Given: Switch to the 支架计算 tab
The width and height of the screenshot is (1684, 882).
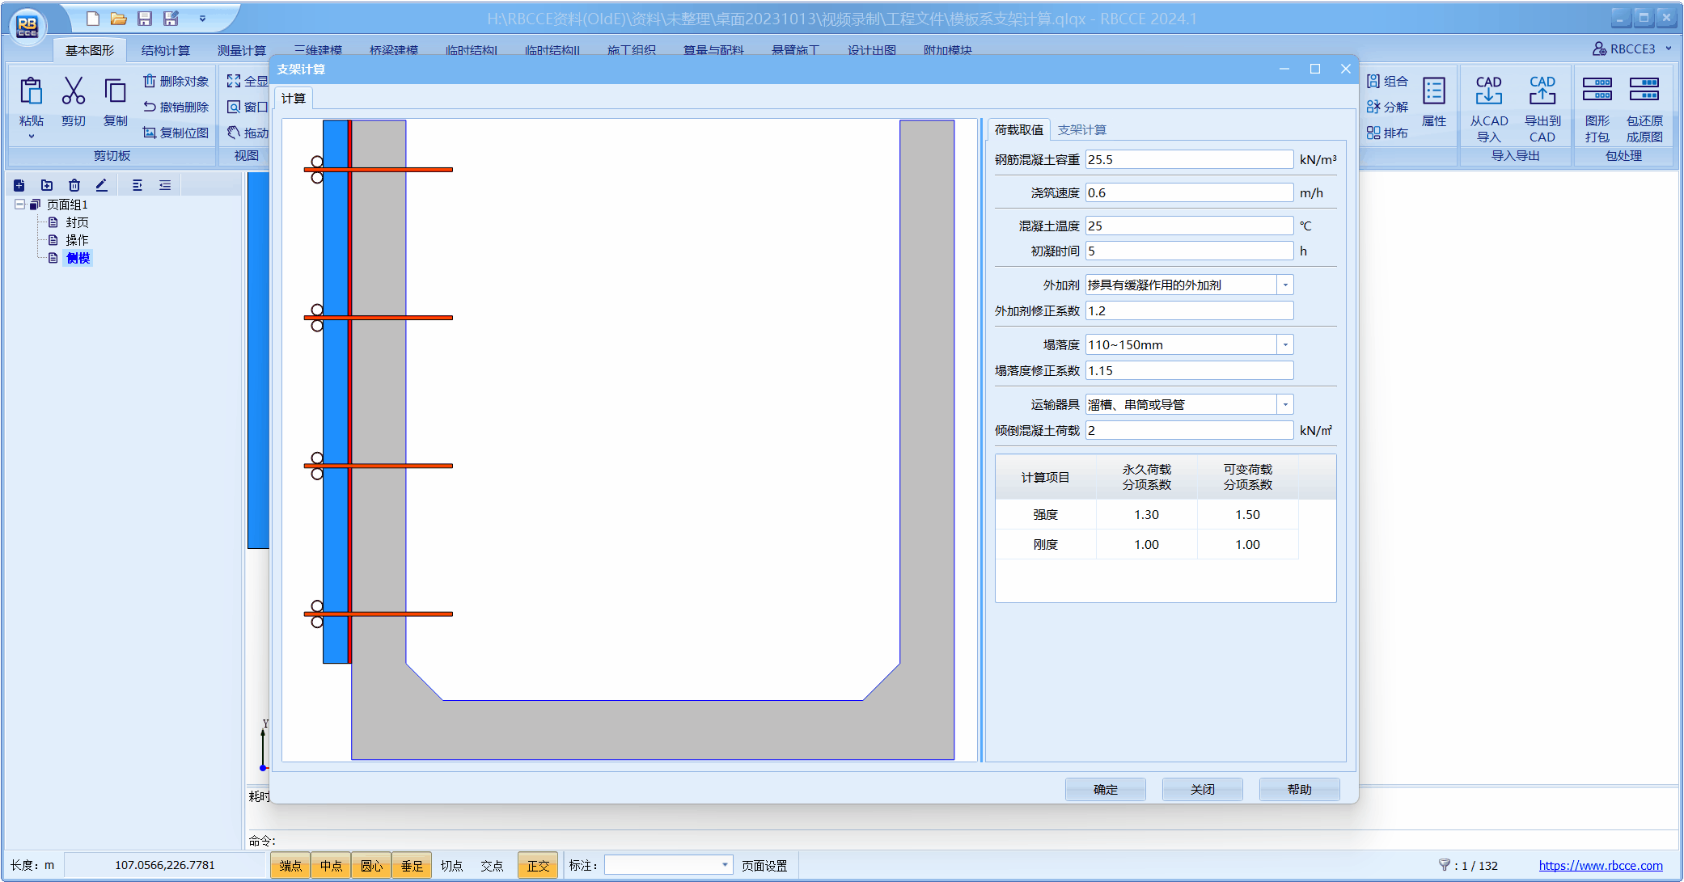Looking at the screenshot, I should coord(1081,129).
